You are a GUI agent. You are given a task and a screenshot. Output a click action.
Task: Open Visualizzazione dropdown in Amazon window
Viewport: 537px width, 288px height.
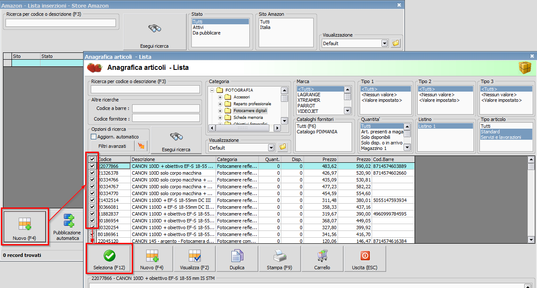click(384, 43)
